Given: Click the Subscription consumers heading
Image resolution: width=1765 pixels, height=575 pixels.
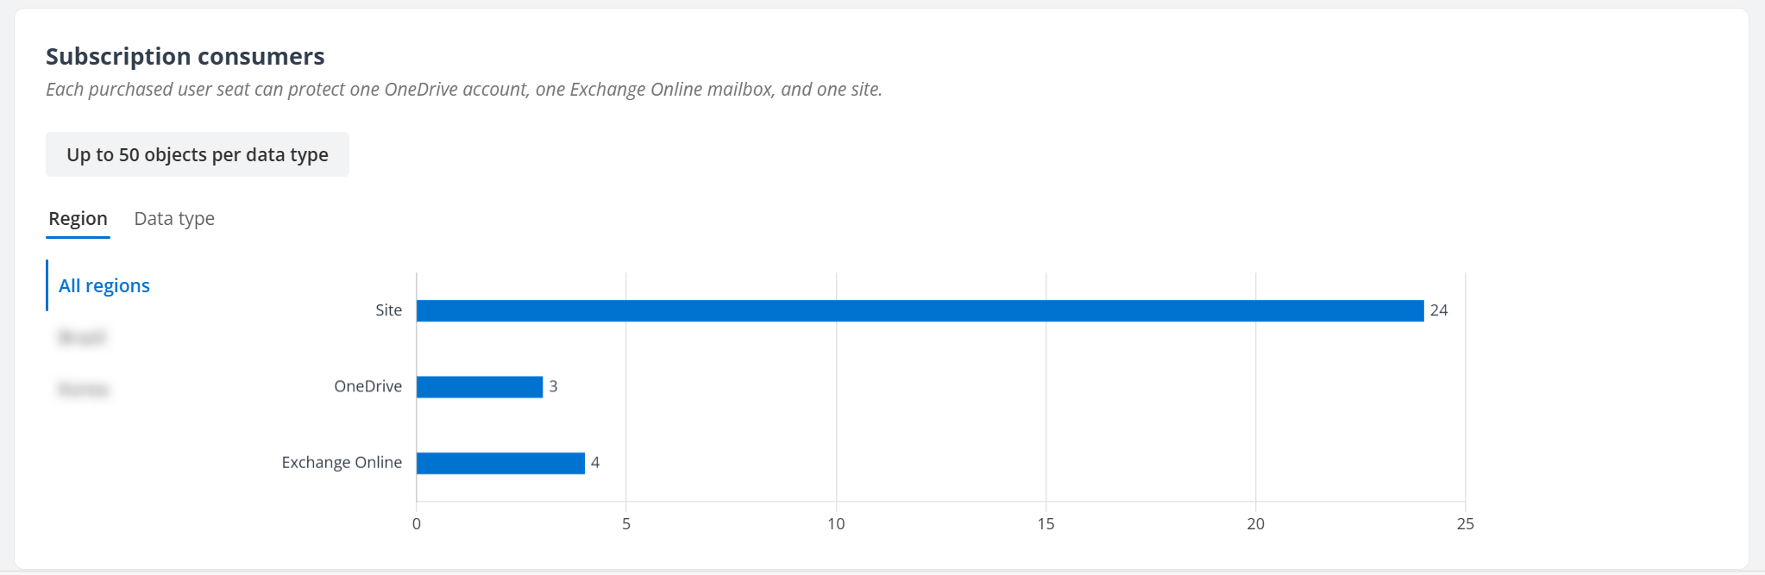Looking at the screenshot, I should point(185,57).
